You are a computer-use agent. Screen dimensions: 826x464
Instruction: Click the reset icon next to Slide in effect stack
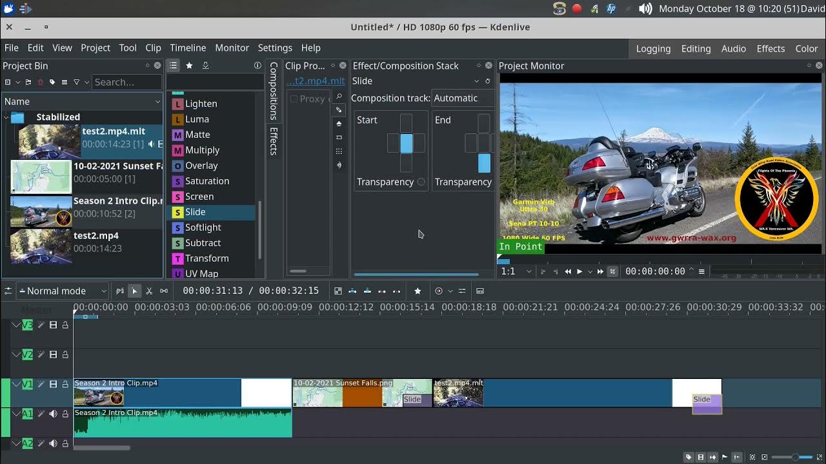[x=488, y=81]
